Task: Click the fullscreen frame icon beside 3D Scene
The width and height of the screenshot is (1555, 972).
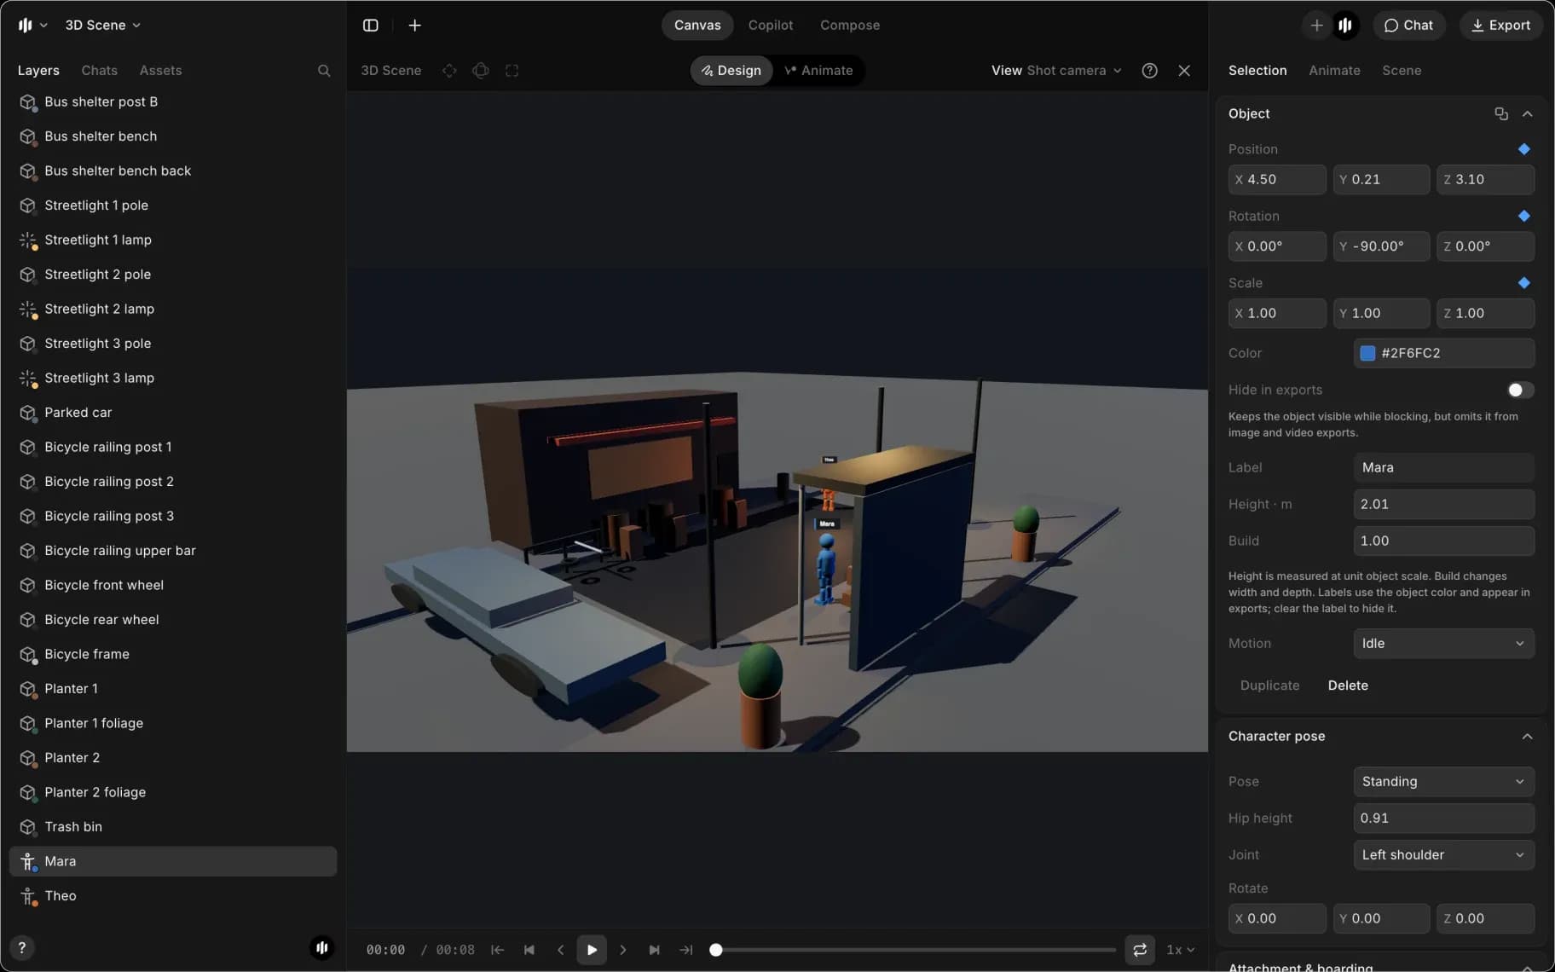Action: coord(512,71)
